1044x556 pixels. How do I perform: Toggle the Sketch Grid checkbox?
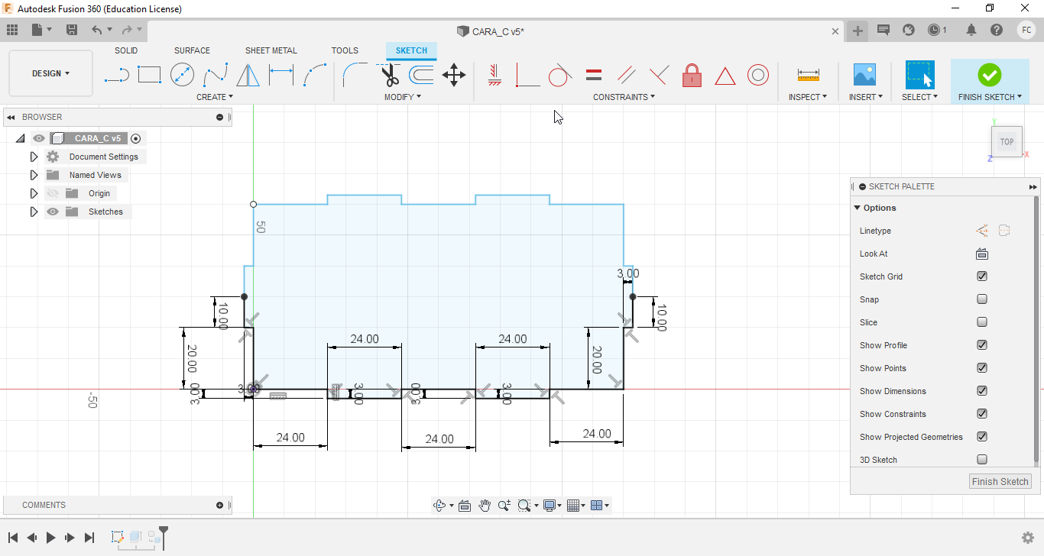coord(982,276)
